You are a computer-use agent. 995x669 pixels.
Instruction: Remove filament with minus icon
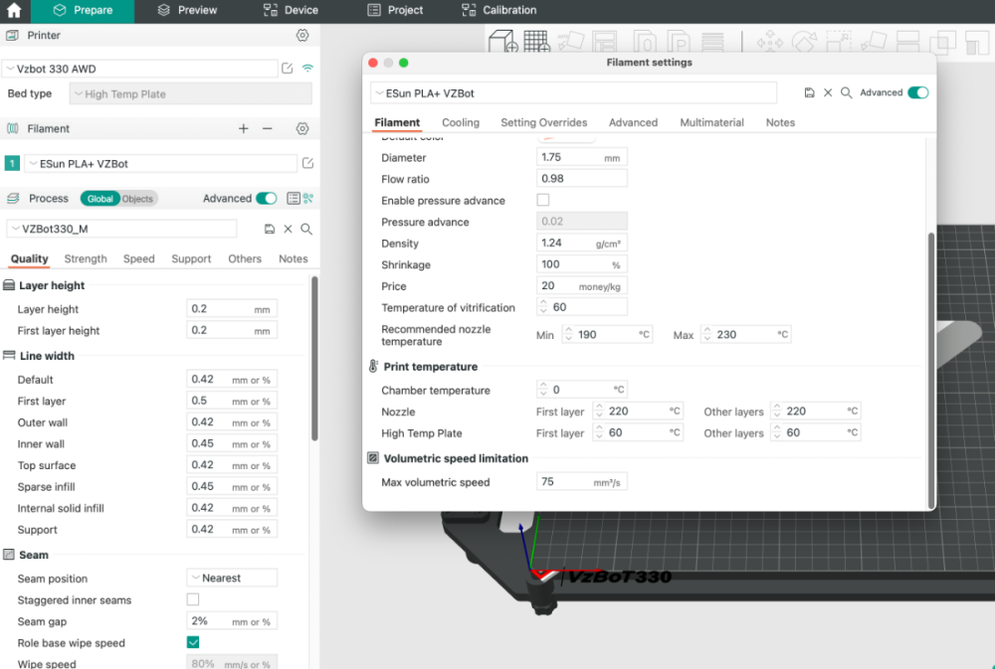(267, 128)
